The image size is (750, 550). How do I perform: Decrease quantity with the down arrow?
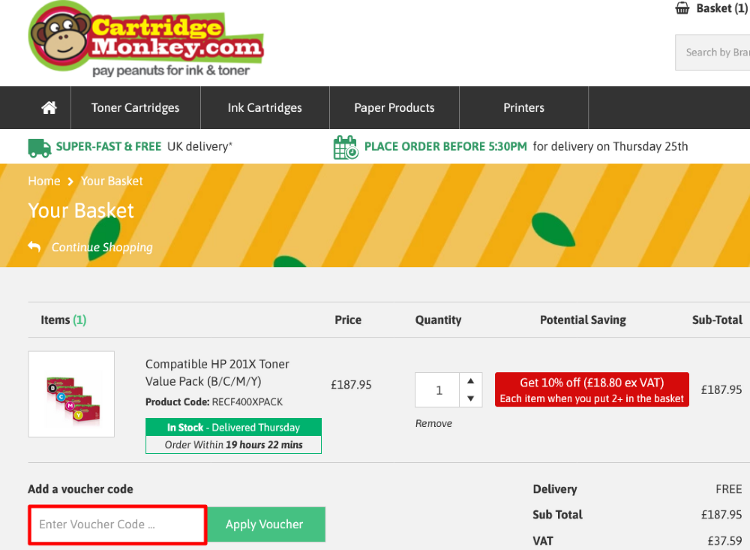point(471,398)
